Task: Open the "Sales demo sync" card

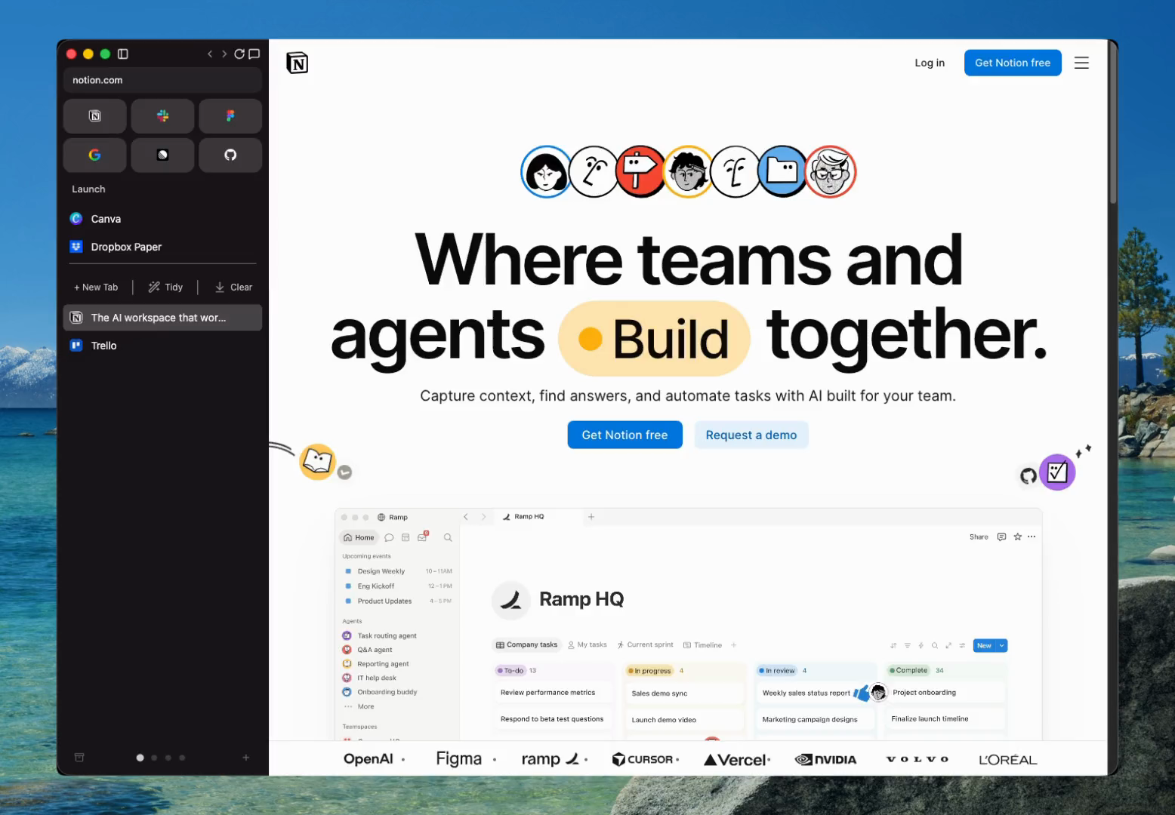Action: tap(685, 694)
